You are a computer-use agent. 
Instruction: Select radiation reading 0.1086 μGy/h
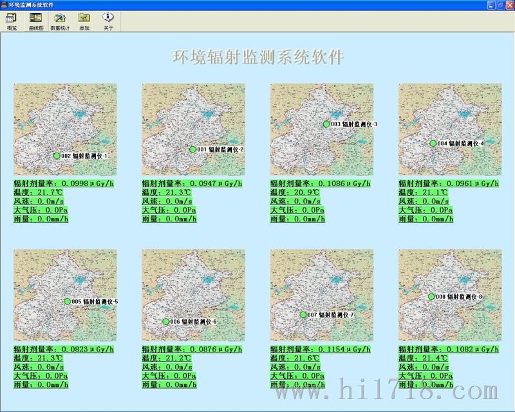coord(321,183)
